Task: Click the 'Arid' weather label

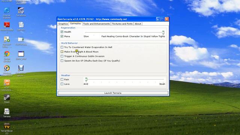Action: [x=86, y=84]
